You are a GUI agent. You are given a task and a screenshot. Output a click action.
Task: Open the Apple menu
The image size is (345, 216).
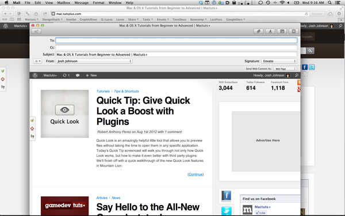pos(6,3)
